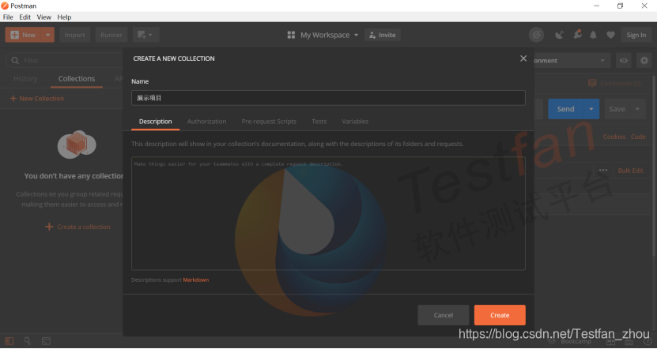Open the wrench settings icon
Screen dimensions: 657x349
coord(577,34)
